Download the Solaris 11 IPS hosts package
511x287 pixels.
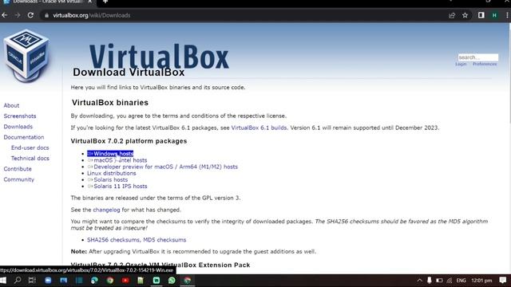point(117,186)
